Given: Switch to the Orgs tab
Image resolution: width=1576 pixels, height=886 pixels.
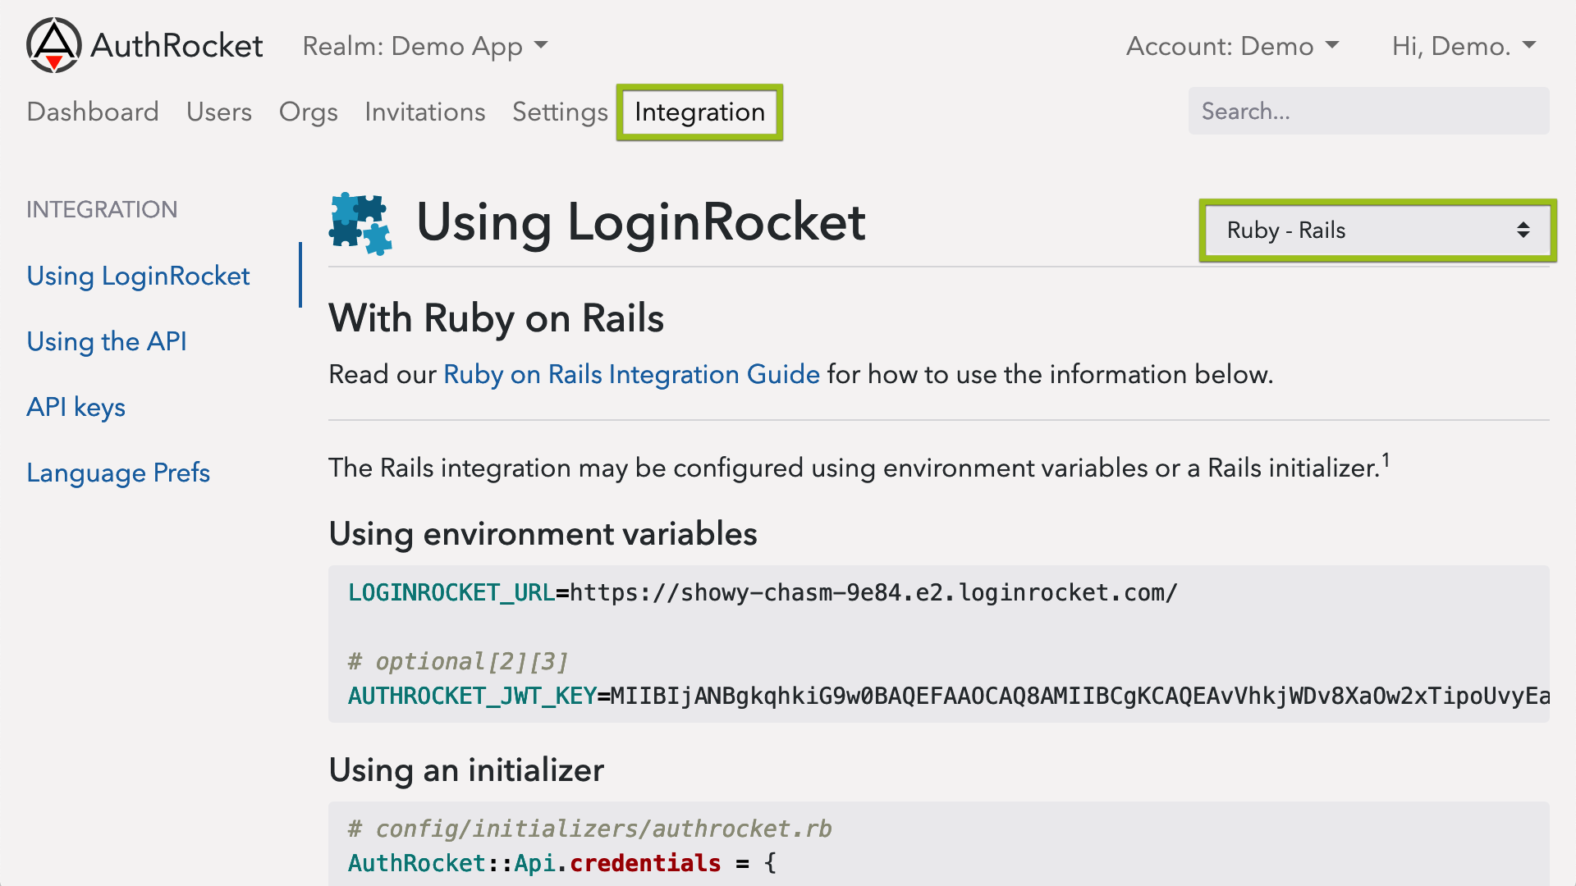Looking at the screenshot, I should tap(309, 112).
